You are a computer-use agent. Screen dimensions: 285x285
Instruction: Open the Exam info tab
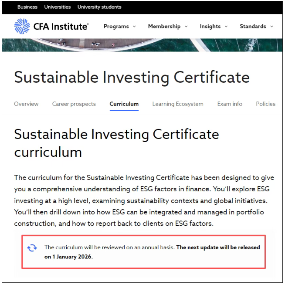pyautogui.click(x=230, y=104)
